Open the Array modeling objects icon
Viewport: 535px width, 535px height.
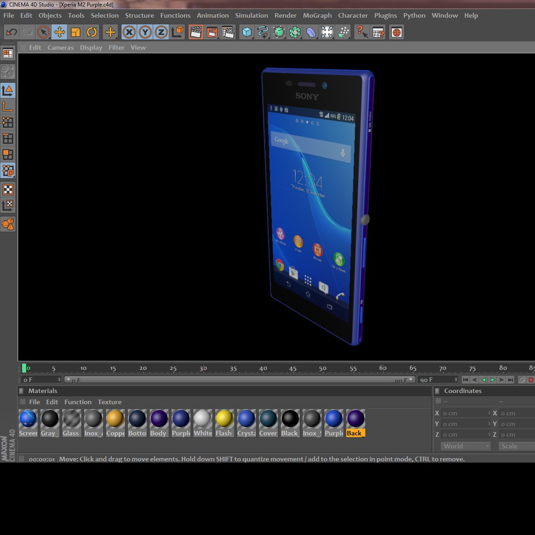[295, 32]
